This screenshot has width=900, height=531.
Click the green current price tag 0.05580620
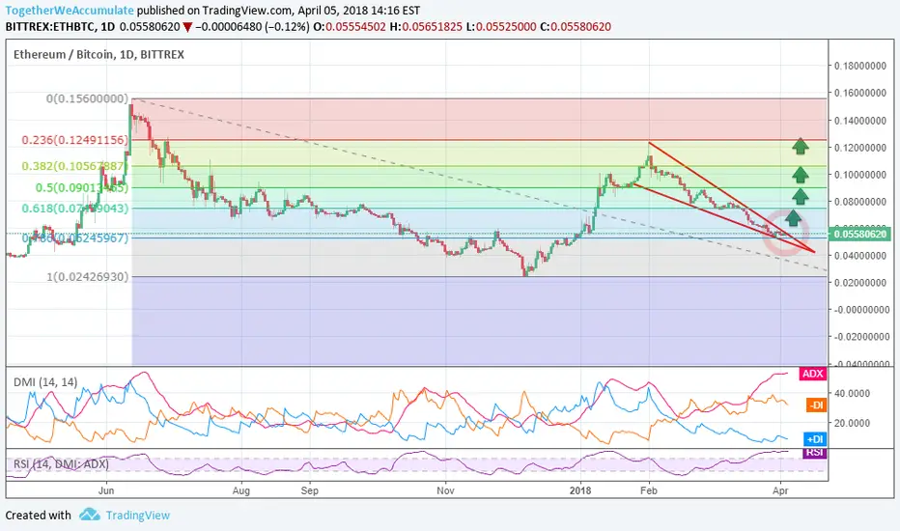pos(859,234)
